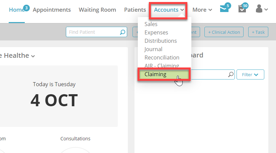
Task: Open the user profile icon
Action: pos(262,9)
